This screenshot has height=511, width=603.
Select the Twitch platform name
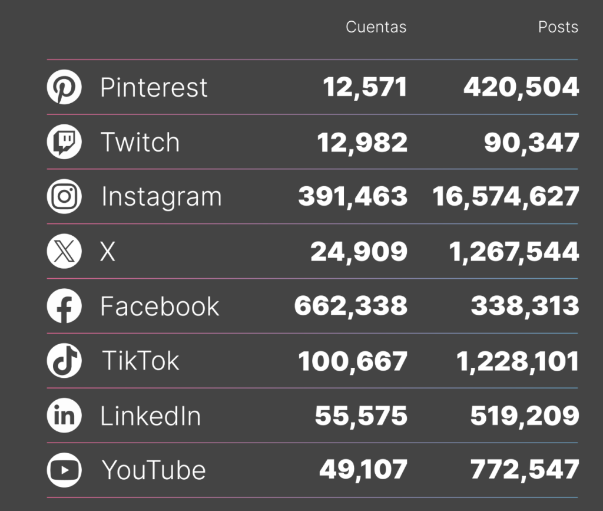click(x=140, y=142)
